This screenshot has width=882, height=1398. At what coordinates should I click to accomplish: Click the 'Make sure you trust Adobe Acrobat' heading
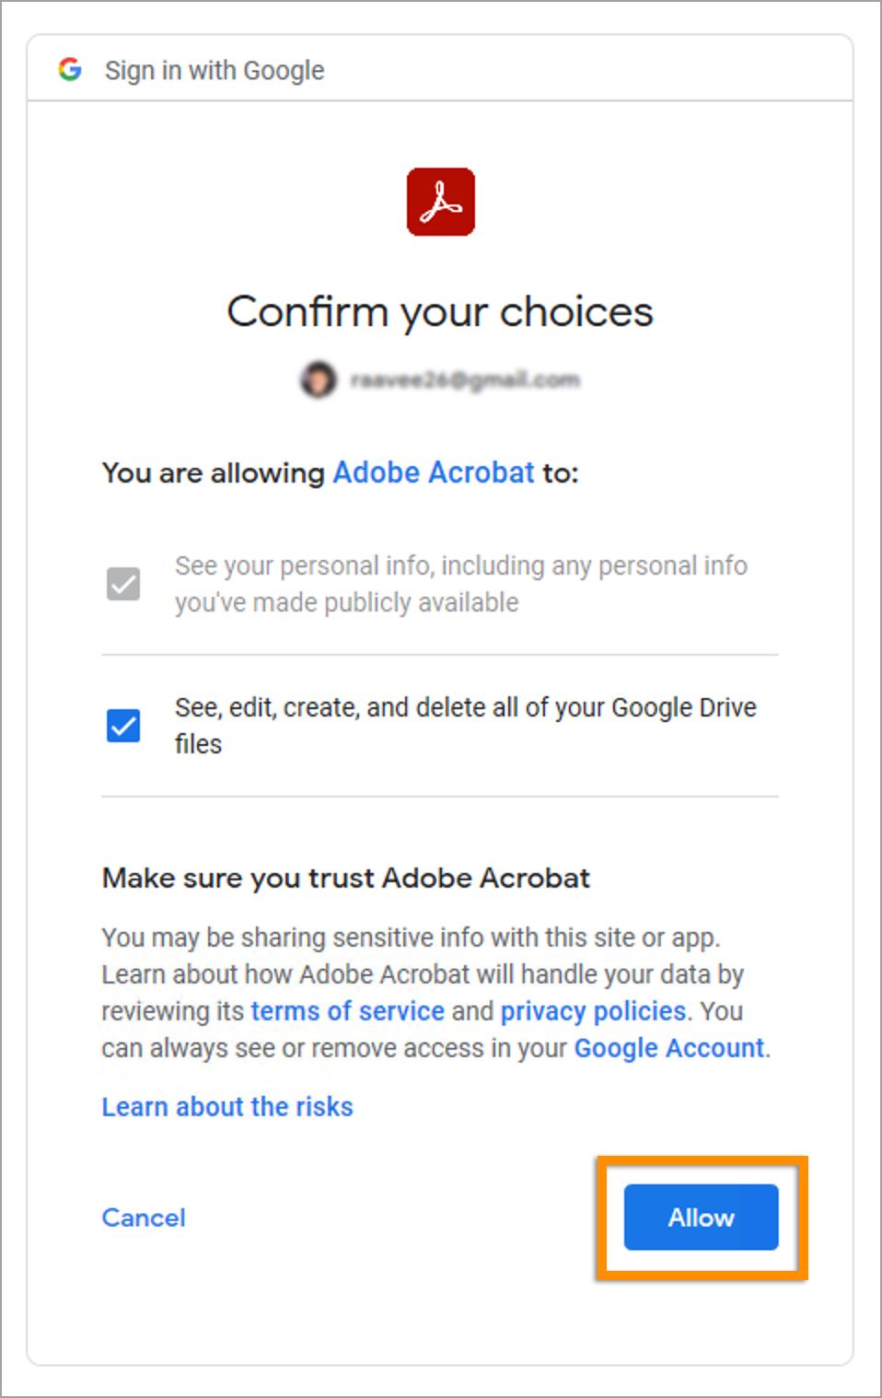tap(345, 878)
